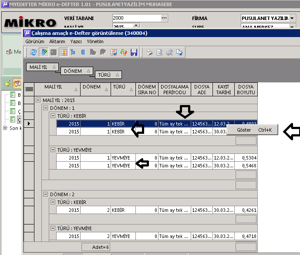Click the Adet=6 summary cell

click(x=96, y=247)
